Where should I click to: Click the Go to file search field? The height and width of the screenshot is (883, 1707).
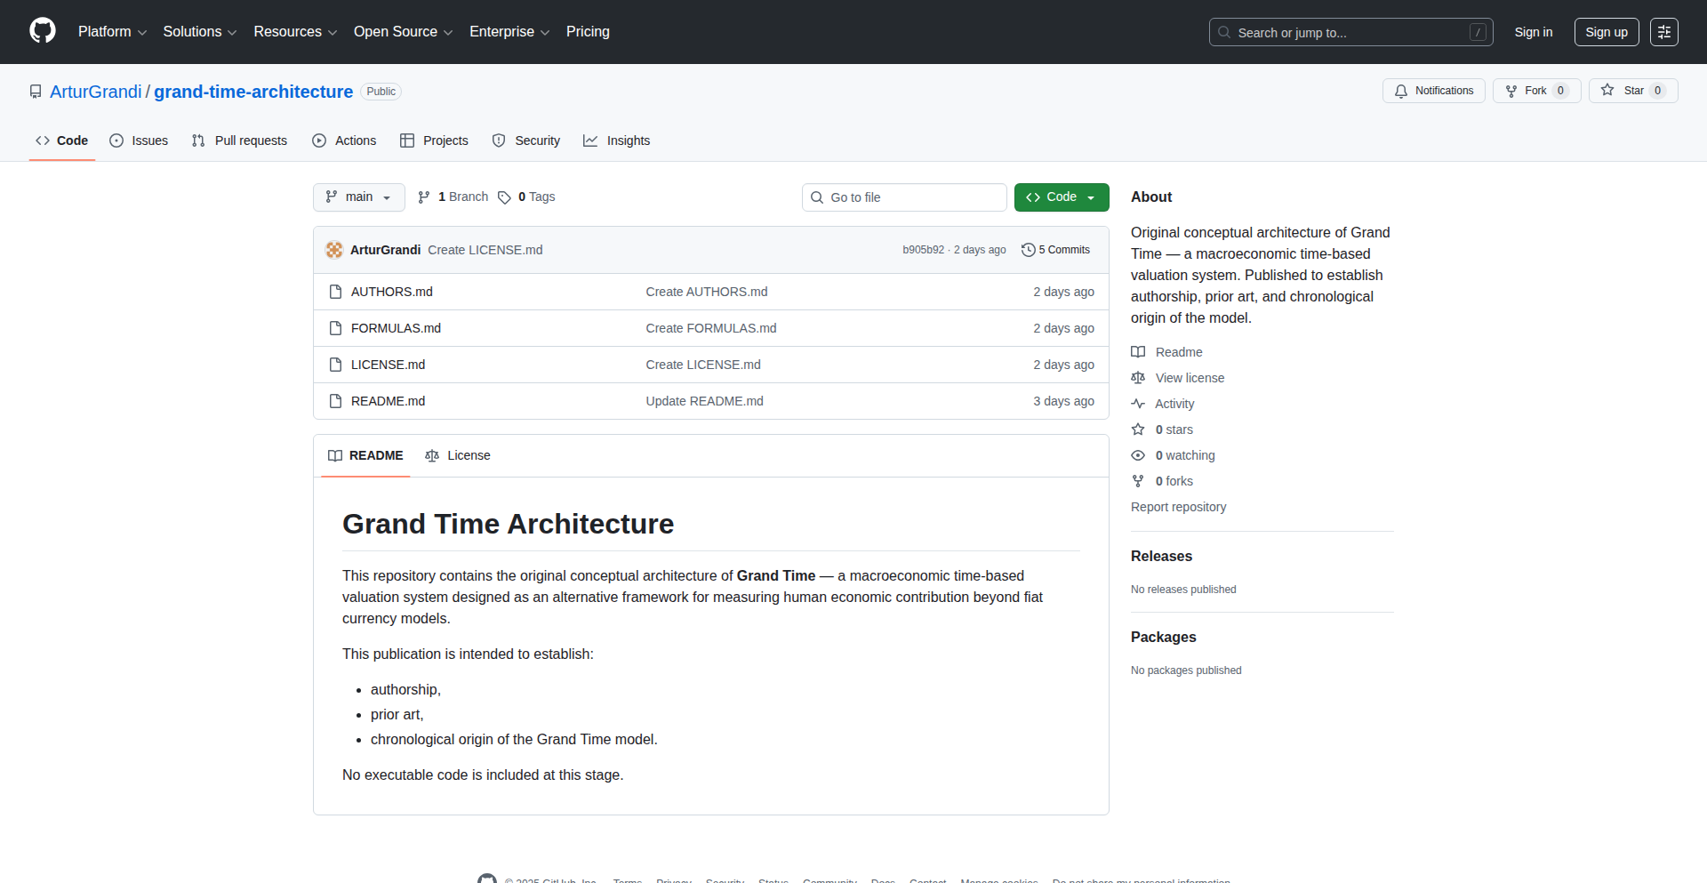click(904, 197)
